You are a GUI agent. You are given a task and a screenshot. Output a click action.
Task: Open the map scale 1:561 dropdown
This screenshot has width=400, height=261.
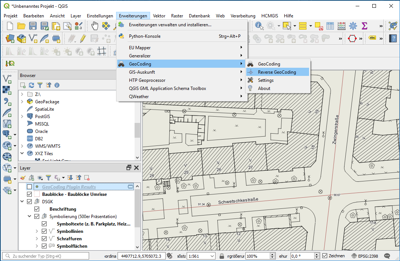point(212,256)
